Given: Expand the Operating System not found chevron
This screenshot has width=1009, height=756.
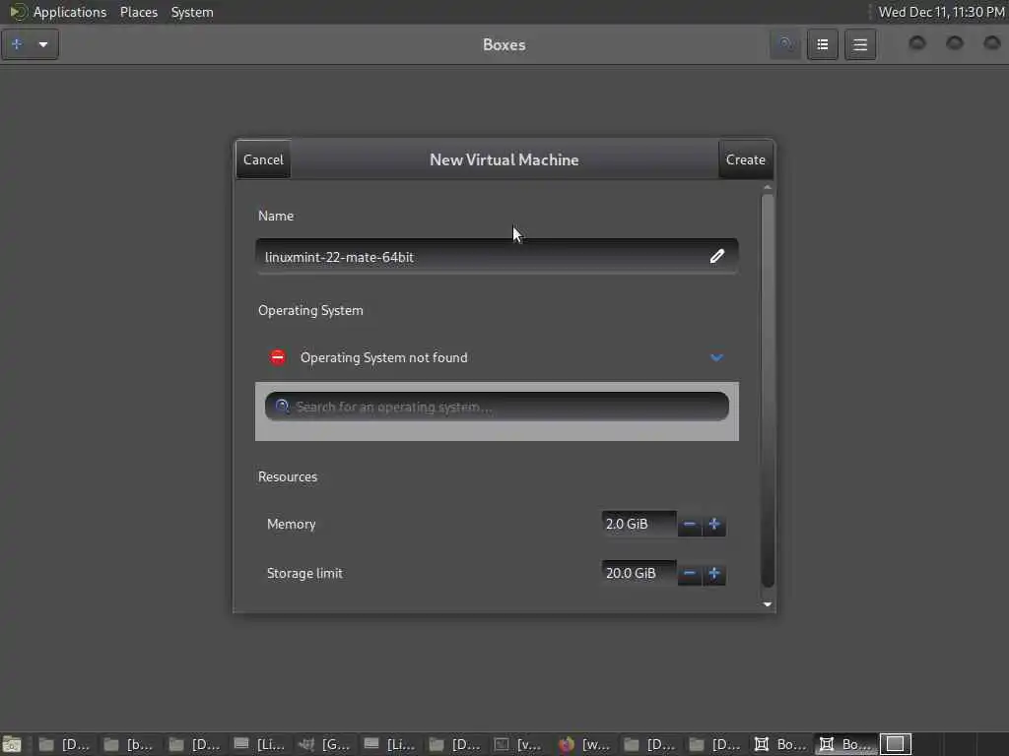Looking at the screenshot, I should [x=716, y=357].
